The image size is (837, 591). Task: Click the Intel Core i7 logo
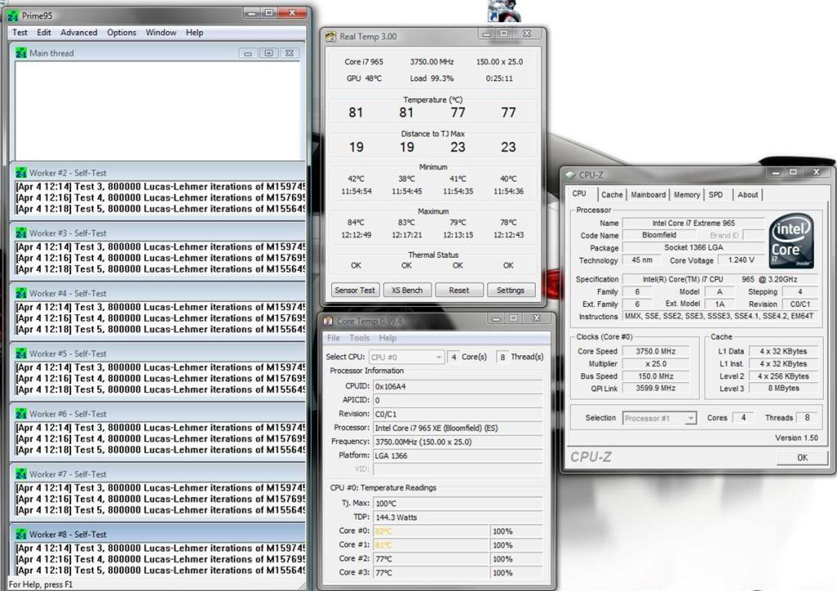pyautogui.click(x=791, y=241)
